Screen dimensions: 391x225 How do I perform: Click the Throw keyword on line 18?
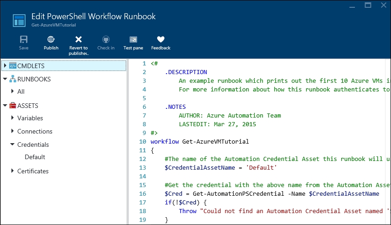click(188, 211)
